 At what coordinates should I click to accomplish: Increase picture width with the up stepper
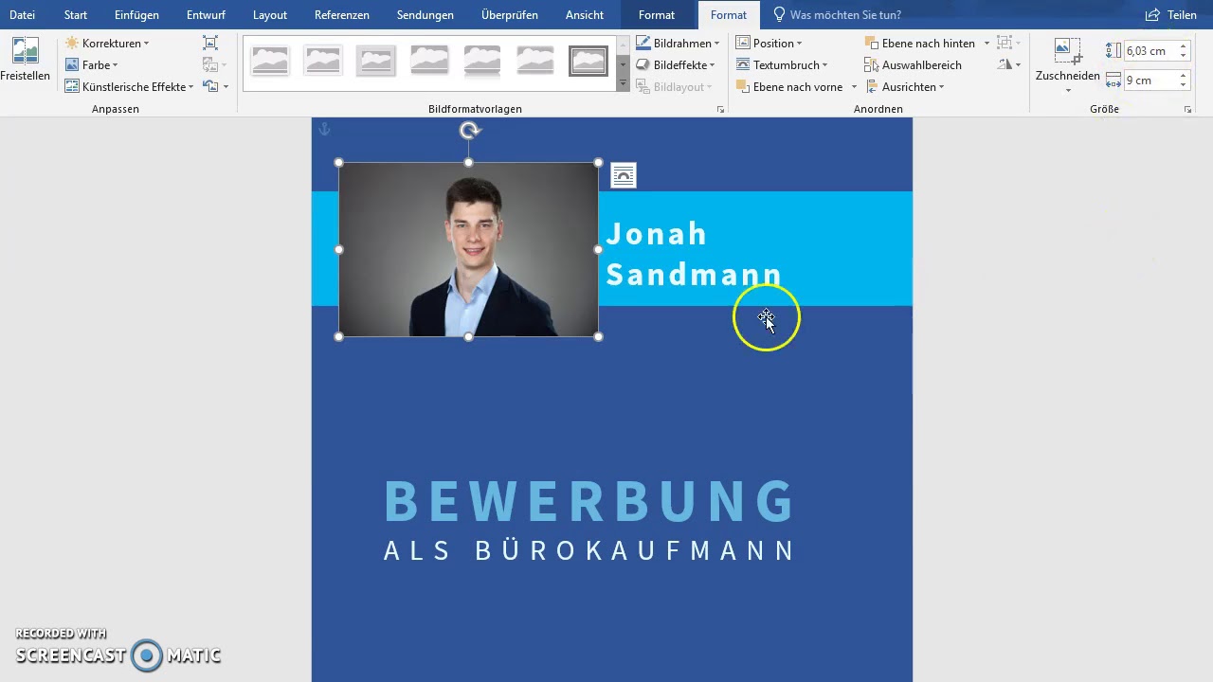(1184, 76)
